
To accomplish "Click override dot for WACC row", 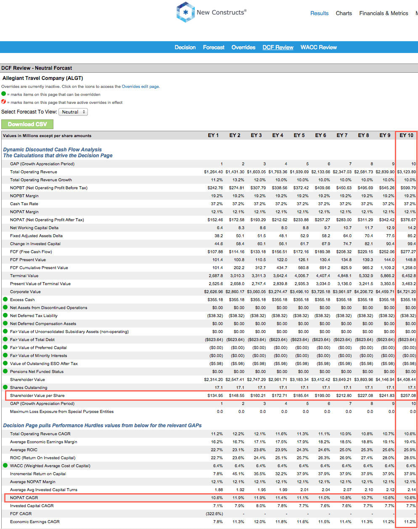I will (5, 466).
